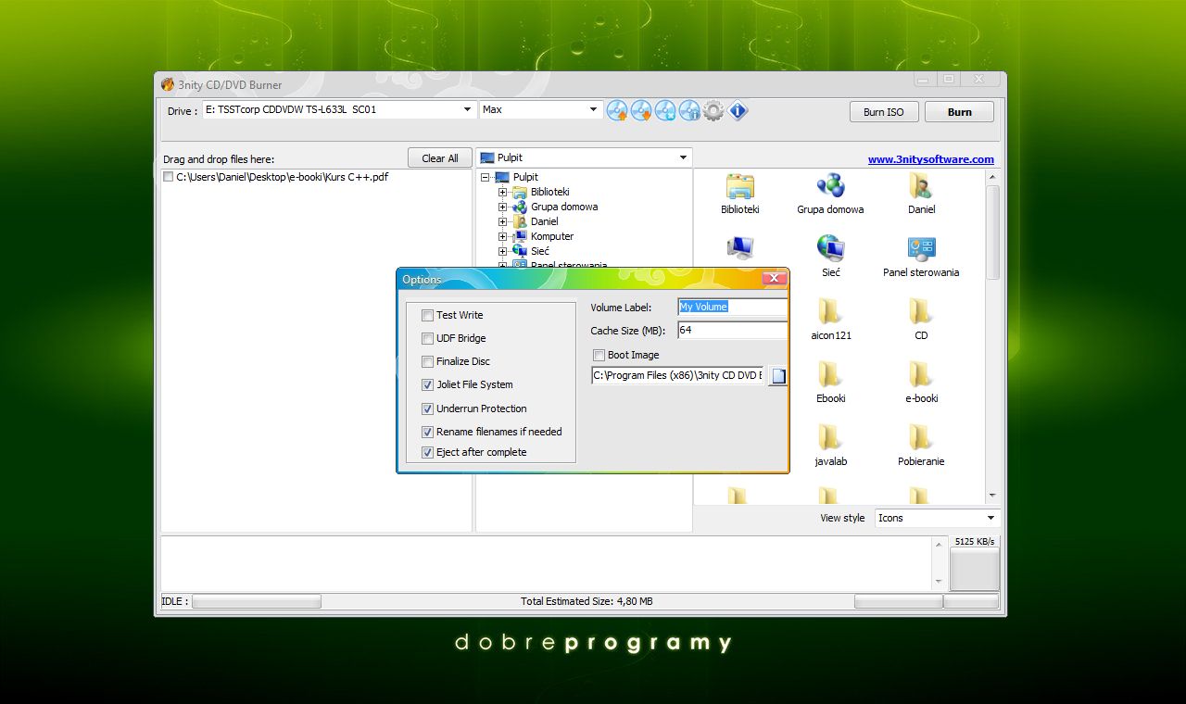Click the Total Estimated Size: 4,80 MB text
Image resolution: width=1186 pixels, height=704 pixels.
[x=587, y=601]
